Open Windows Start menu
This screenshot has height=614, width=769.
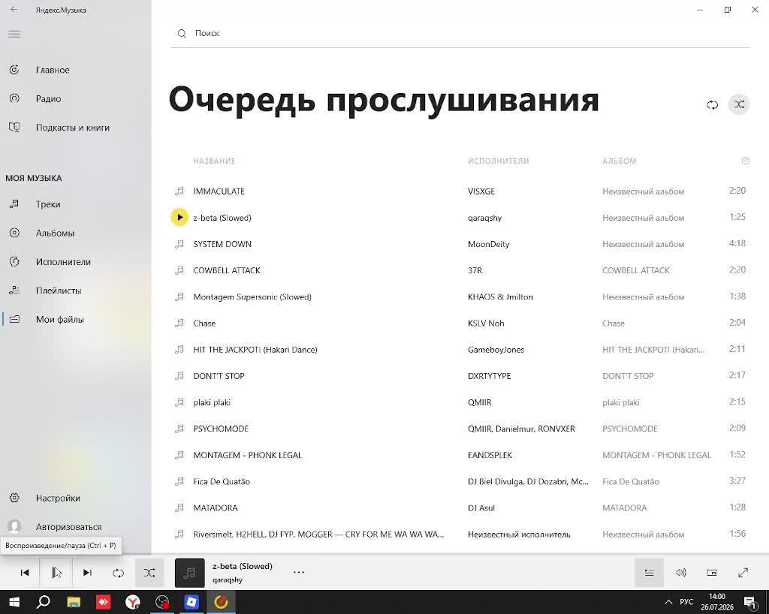[14, 602]
